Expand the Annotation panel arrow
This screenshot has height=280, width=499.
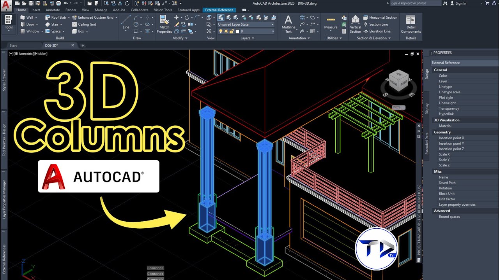(x=309, y=38)
